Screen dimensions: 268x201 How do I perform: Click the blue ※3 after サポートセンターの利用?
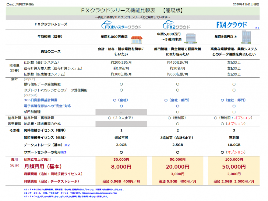(x=64, y=152)
